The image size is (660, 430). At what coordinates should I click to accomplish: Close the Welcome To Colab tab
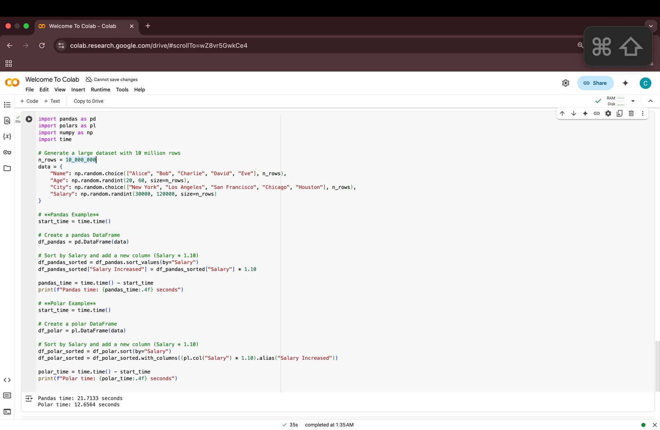tap(132, 26)
